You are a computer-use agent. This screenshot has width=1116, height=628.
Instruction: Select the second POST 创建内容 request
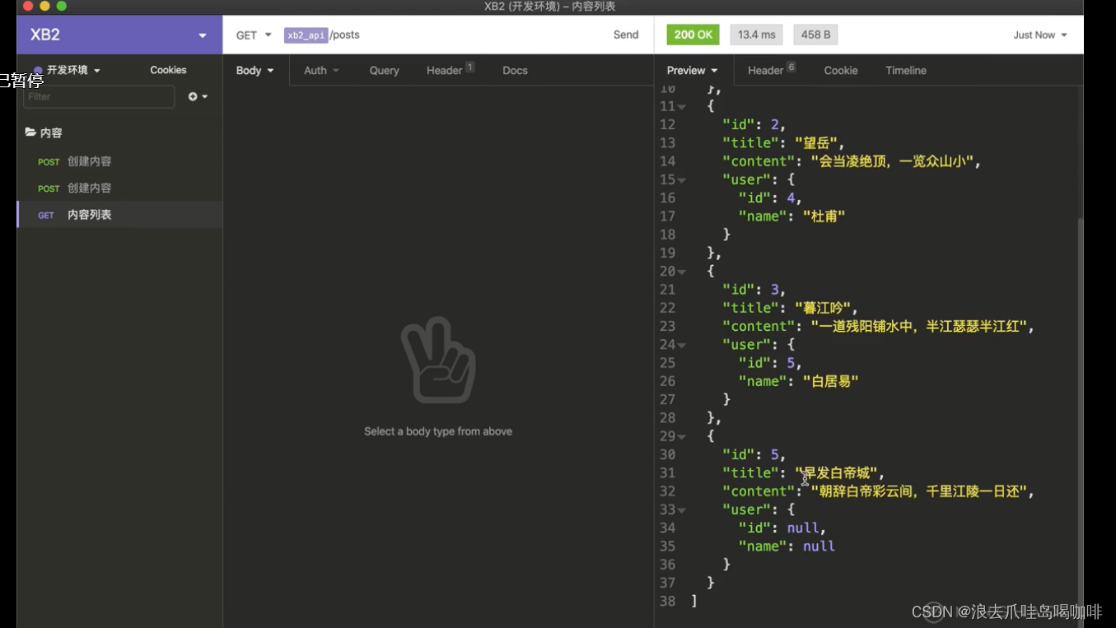click(x=119, y=188)
